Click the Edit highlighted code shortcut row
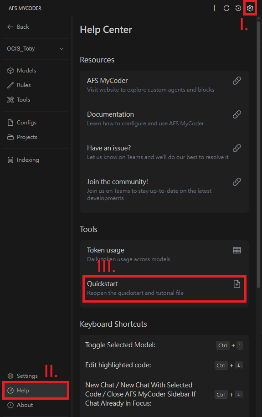This screenshot has height=417, width=262. pyautogui.click(x=164, y=365)
